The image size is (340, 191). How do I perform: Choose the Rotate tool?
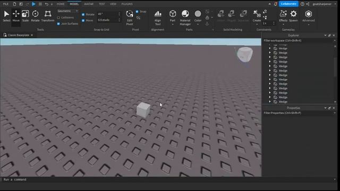pos(35,16)
